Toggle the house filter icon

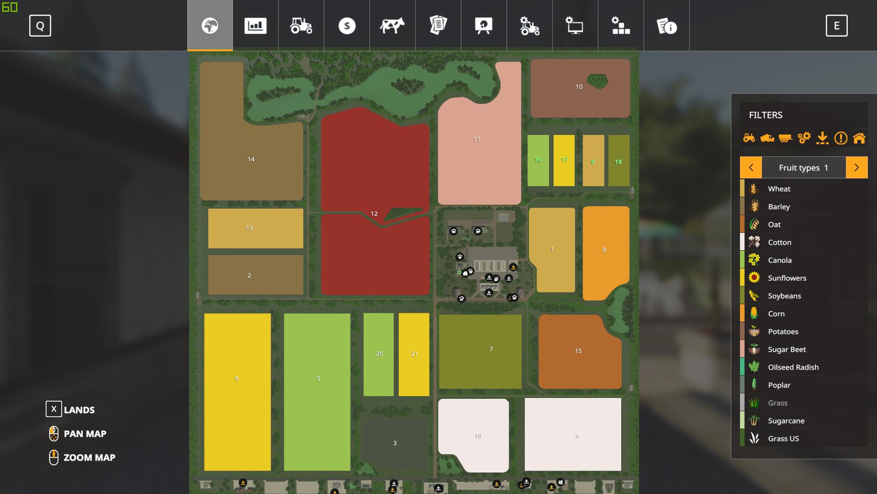(x=859, y=138)
